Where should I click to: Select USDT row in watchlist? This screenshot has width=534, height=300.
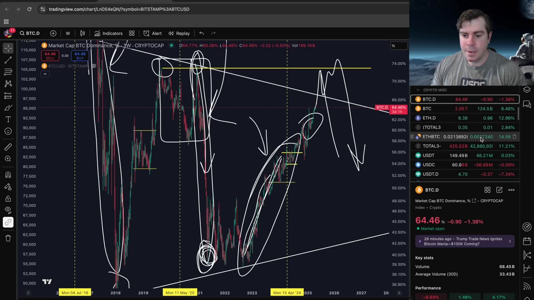(x=465, y=155)
